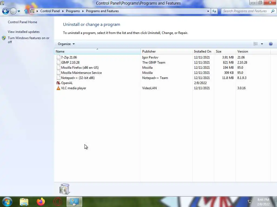The height and width of the screenshot is (207, 277).
Task: Click the 7-Zip blank file icon
Action: 58,57
